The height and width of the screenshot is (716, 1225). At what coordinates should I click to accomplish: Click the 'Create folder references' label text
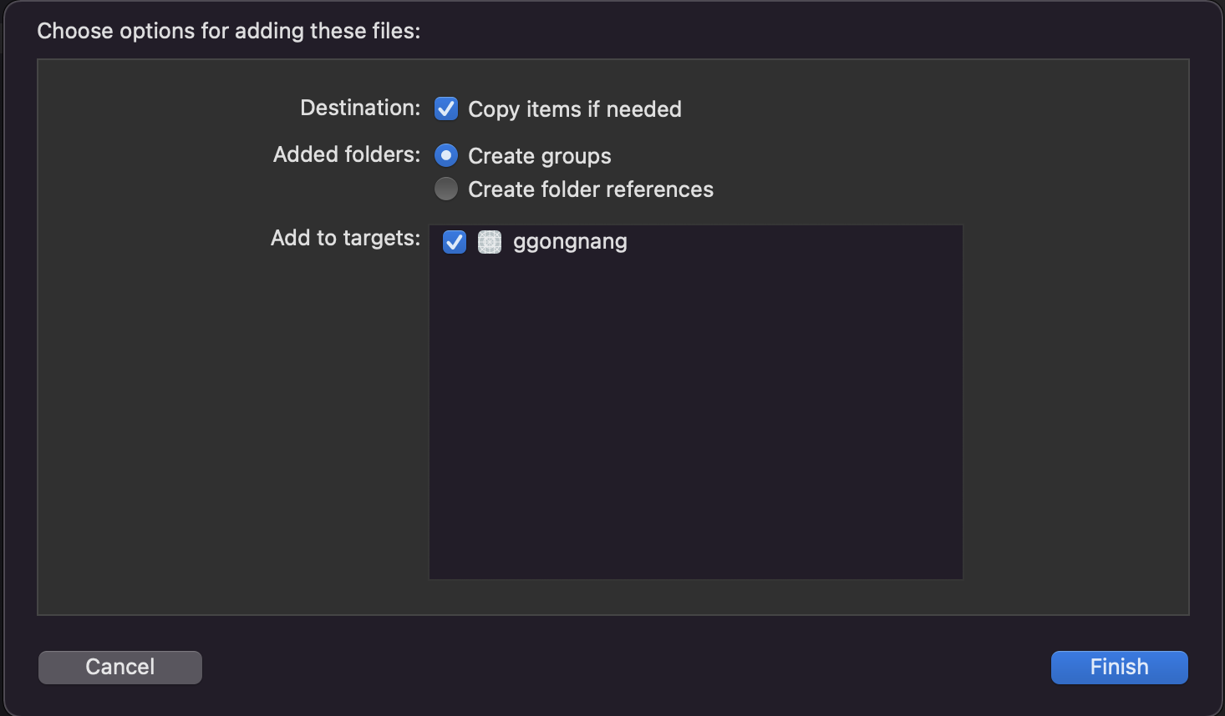point(591,189)
